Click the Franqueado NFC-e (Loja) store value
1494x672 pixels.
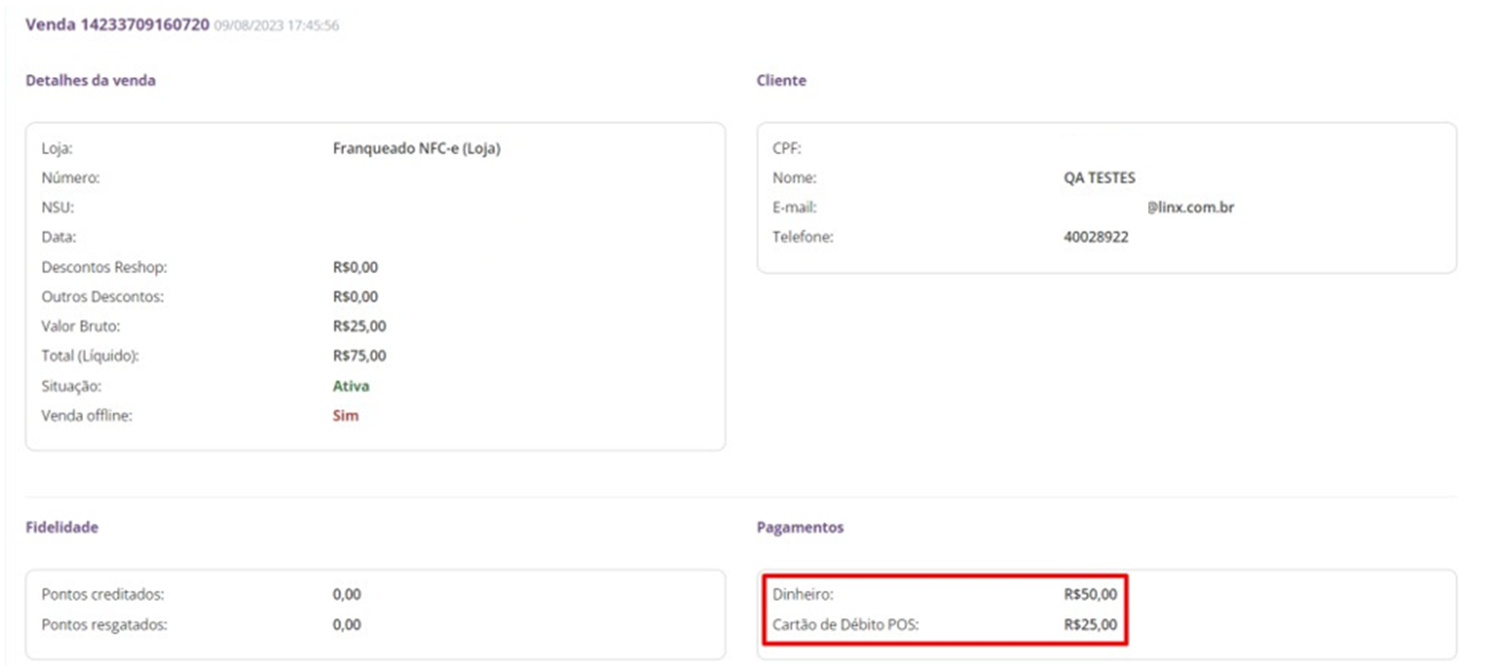tap(416, 149)
